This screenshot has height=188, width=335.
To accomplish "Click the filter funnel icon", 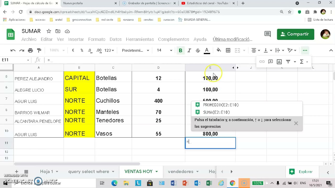I will pos(288,62).
